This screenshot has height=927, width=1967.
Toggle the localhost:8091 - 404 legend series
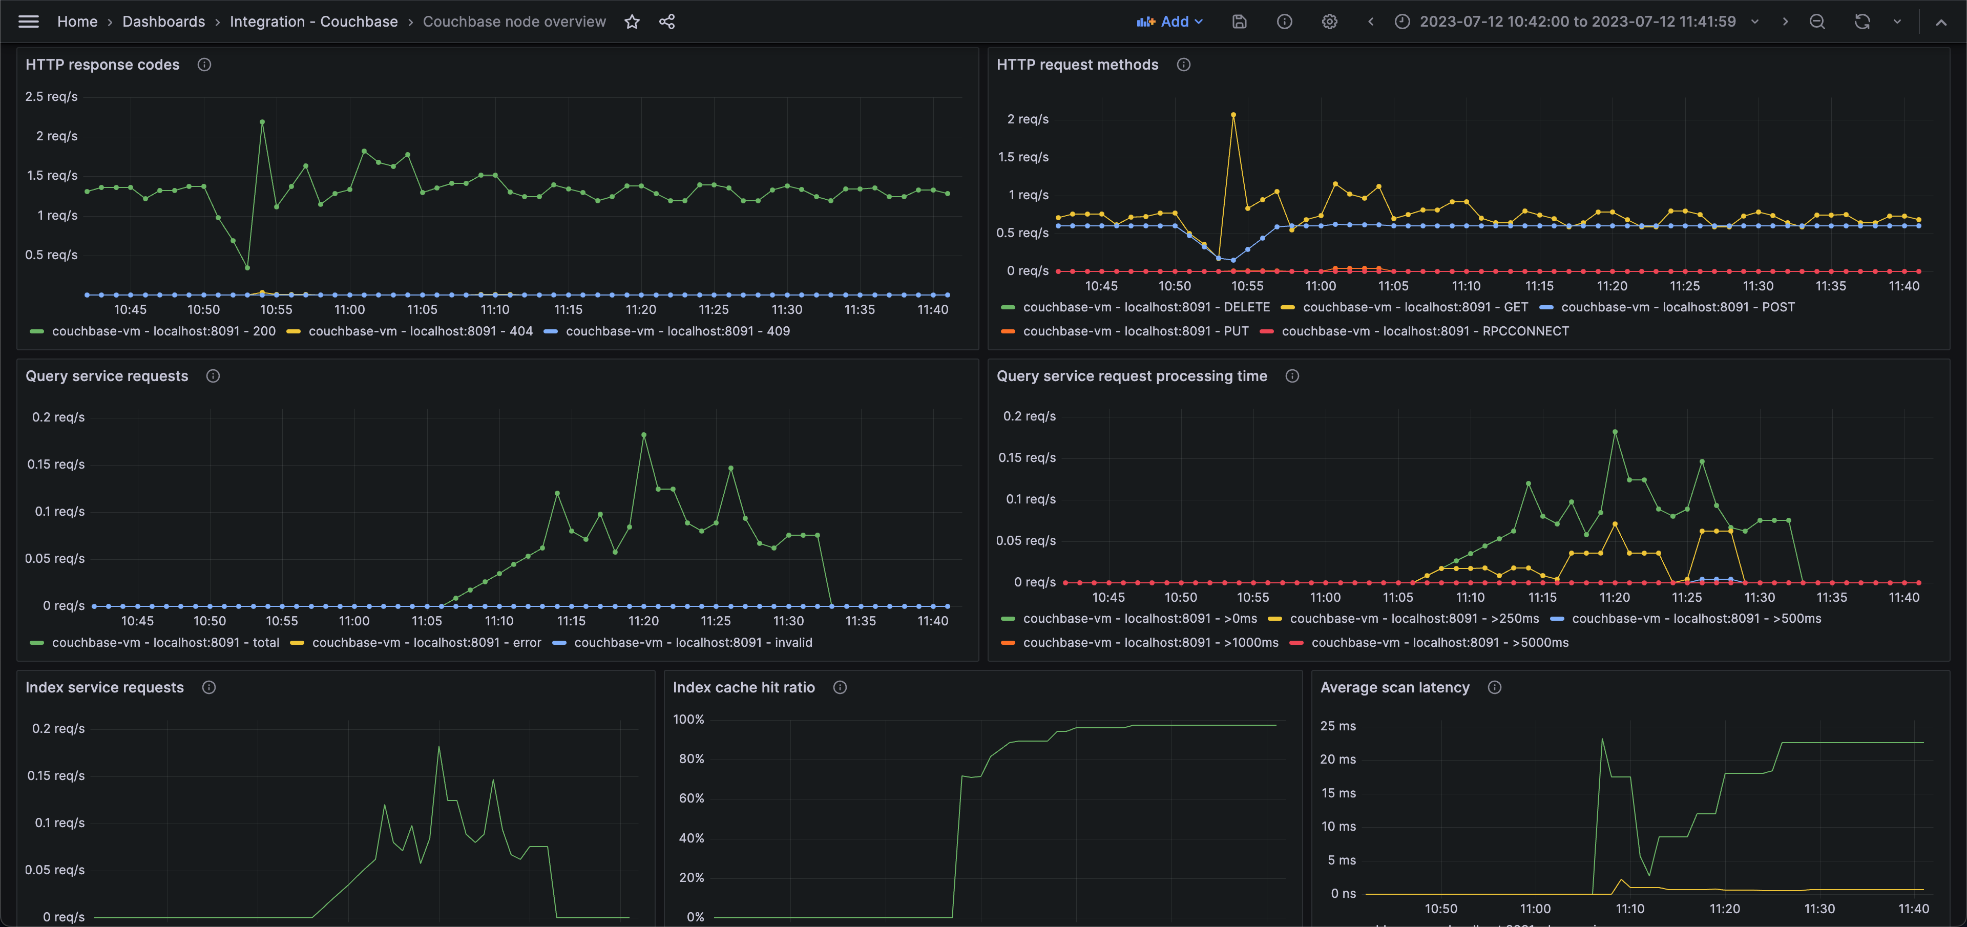click(420, 331)
